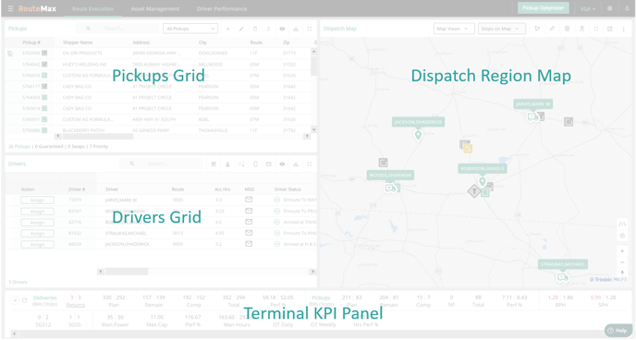Screen dimensions: 636x340
Task: Select the polygon draw tool on map
Action: pos(537,29)
